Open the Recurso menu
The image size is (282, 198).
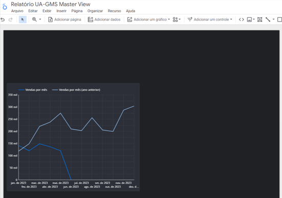point(114,11)
